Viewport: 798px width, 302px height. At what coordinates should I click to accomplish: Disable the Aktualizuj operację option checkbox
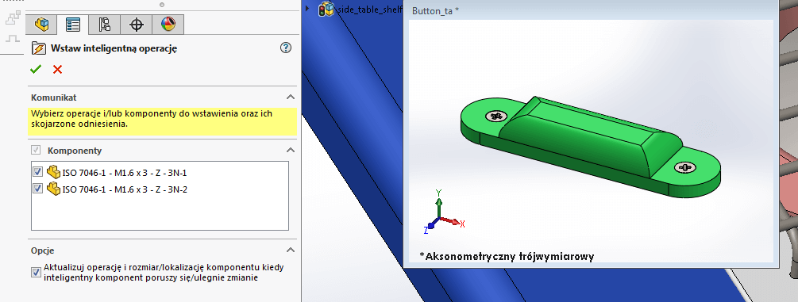pos(36,272)
